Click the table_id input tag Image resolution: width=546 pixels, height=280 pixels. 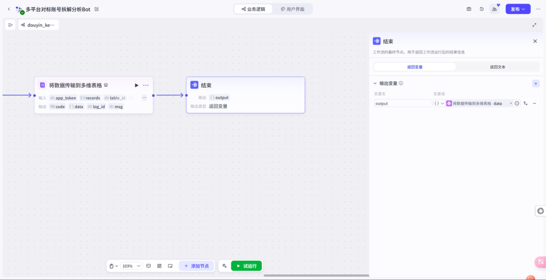point(115,98)
